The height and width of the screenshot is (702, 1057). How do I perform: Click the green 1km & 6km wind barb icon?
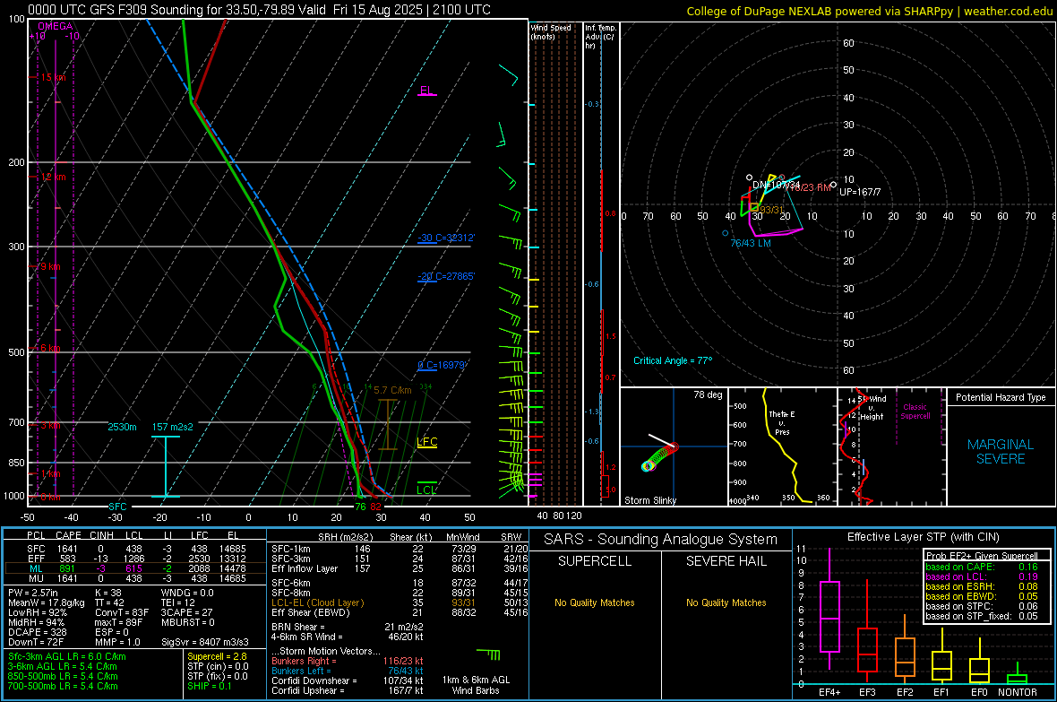488,654
